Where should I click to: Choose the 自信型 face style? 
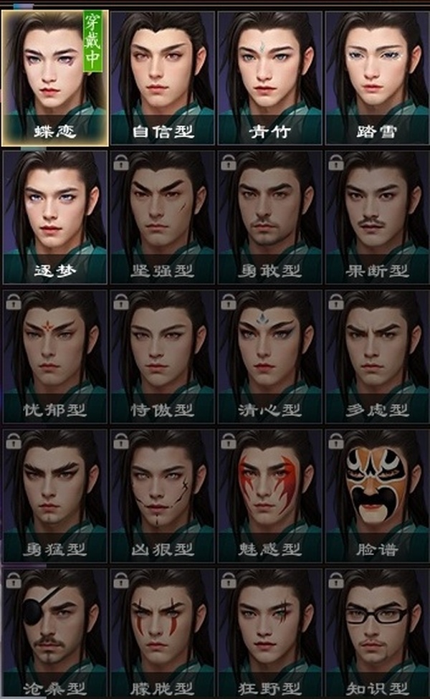tap(163, 78)
